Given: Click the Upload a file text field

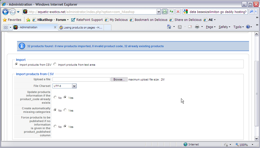Looking at the screenshot, I should (81, 79).
